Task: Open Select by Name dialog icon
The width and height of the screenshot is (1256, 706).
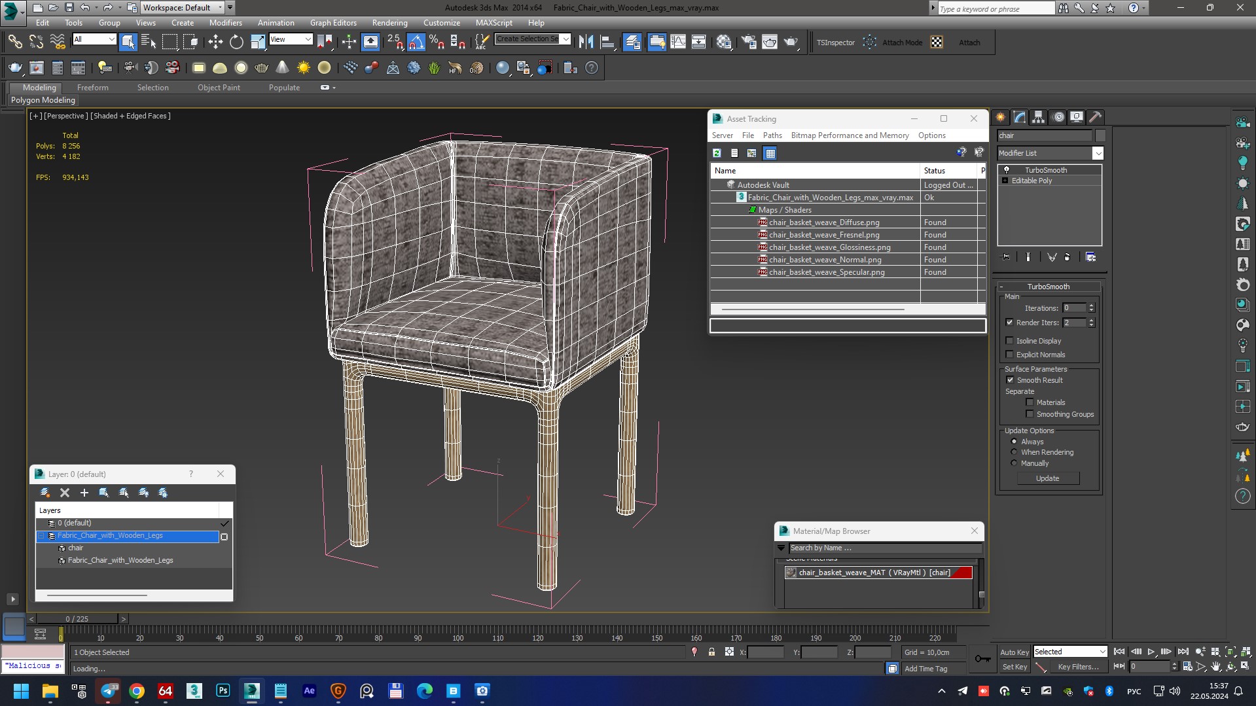Action: [x=149, y=42]
